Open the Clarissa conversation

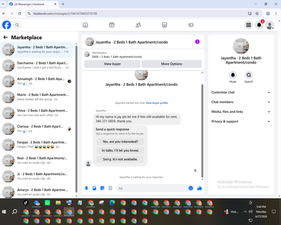click(x=37, y=128)
